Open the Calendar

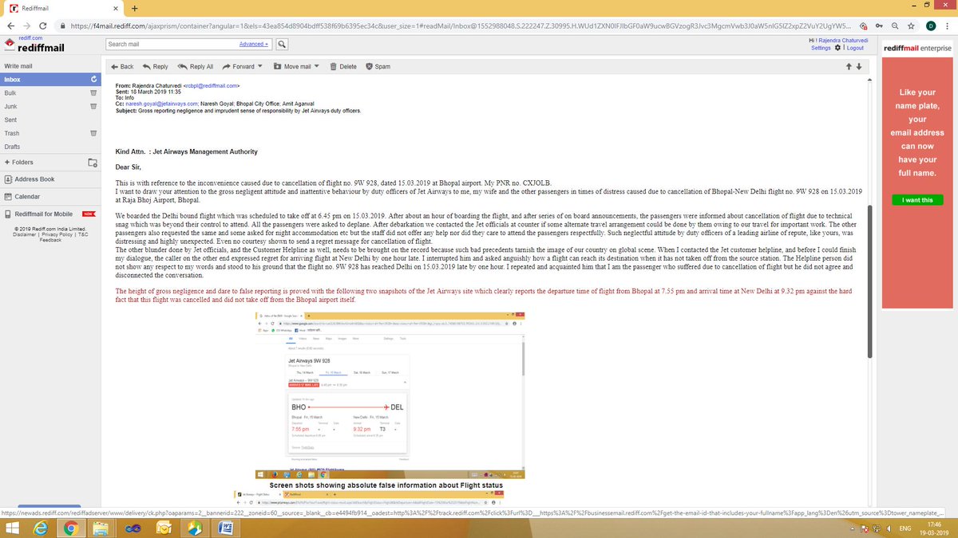coord(22,196)
